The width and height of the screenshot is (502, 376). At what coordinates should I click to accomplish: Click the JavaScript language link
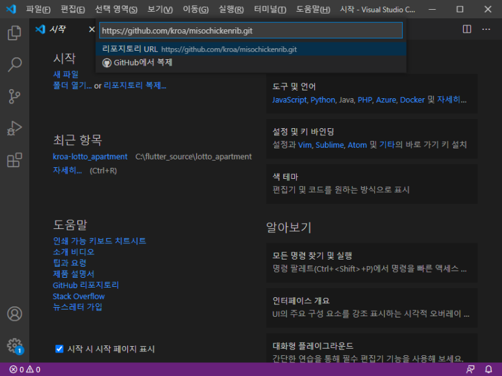[x=289, y=100]
